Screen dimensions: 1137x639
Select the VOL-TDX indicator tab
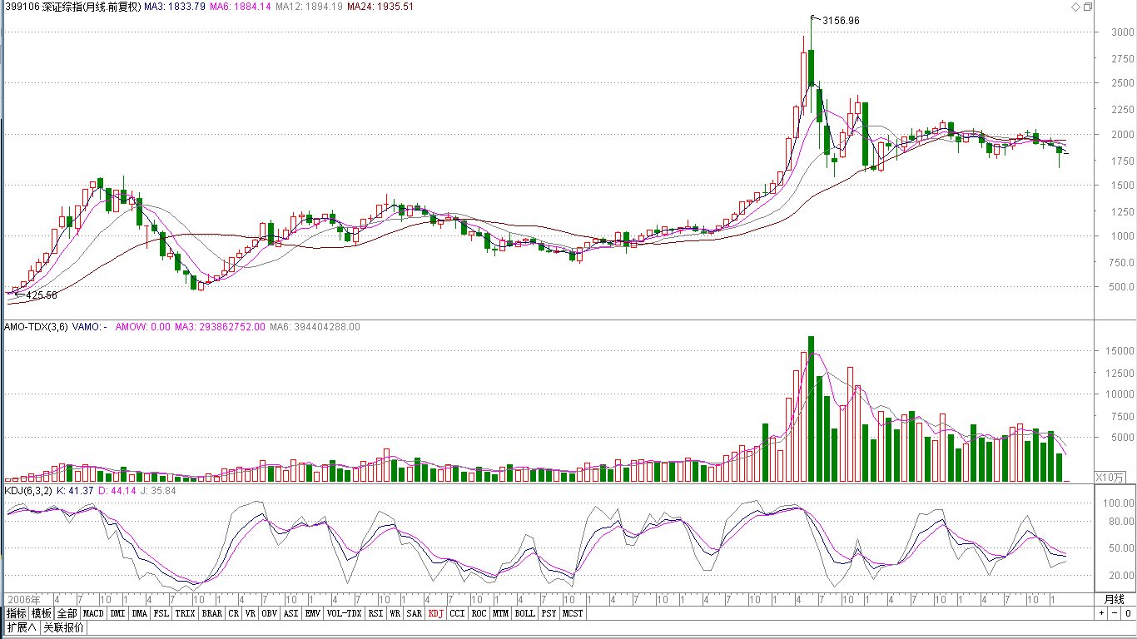pos(345,613)
